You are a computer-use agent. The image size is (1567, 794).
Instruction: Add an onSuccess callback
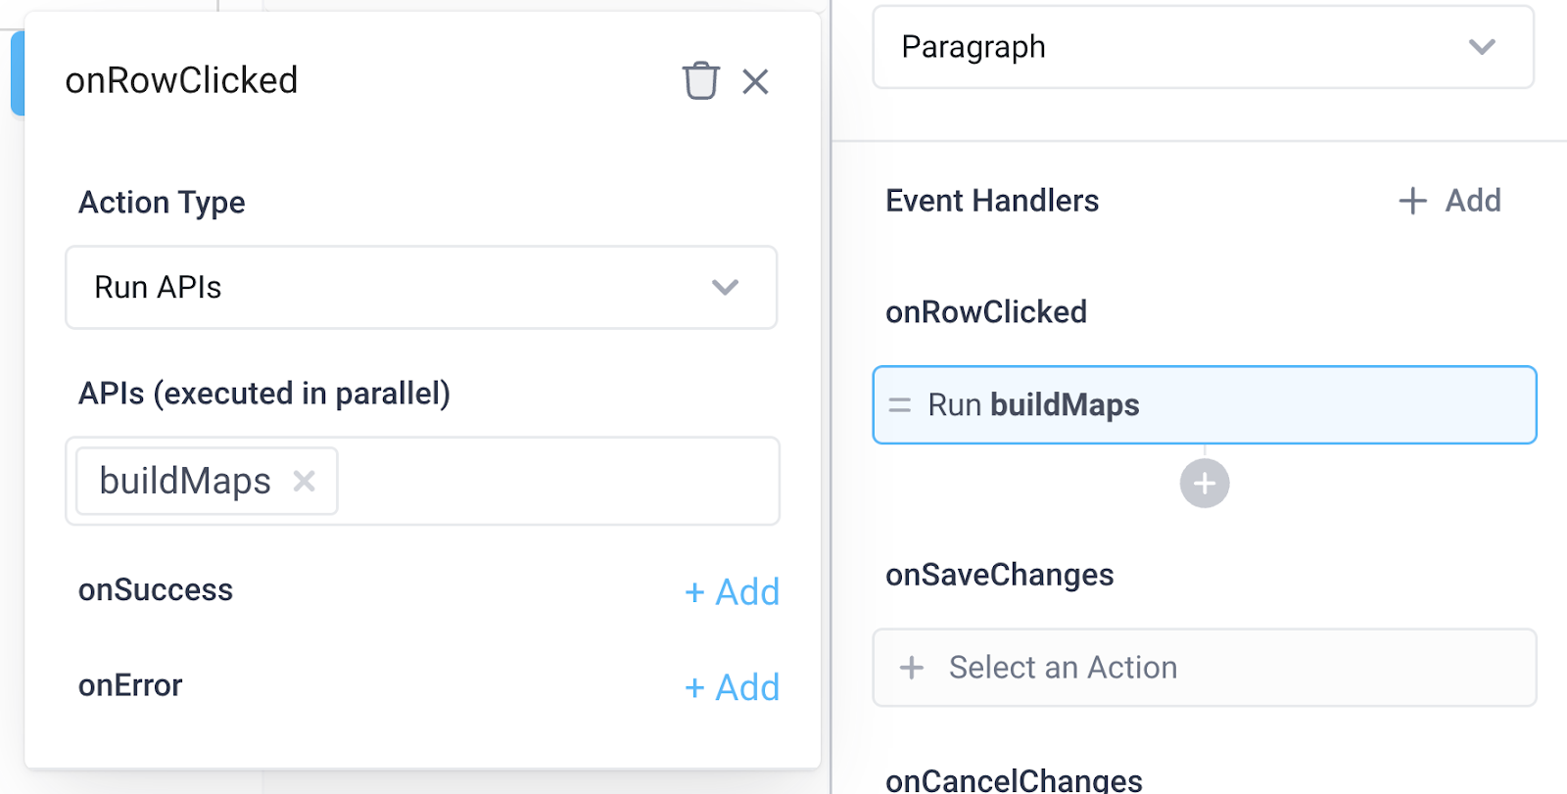tap(731, 591)
